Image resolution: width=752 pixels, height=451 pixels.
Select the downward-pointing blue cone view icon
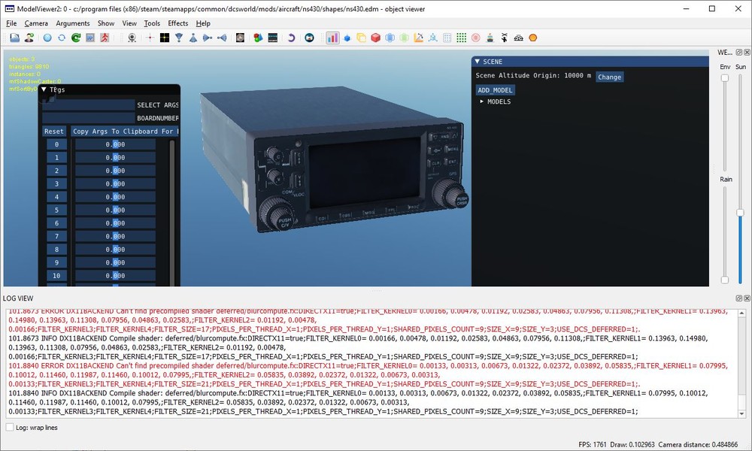click(x=179, y=38)
